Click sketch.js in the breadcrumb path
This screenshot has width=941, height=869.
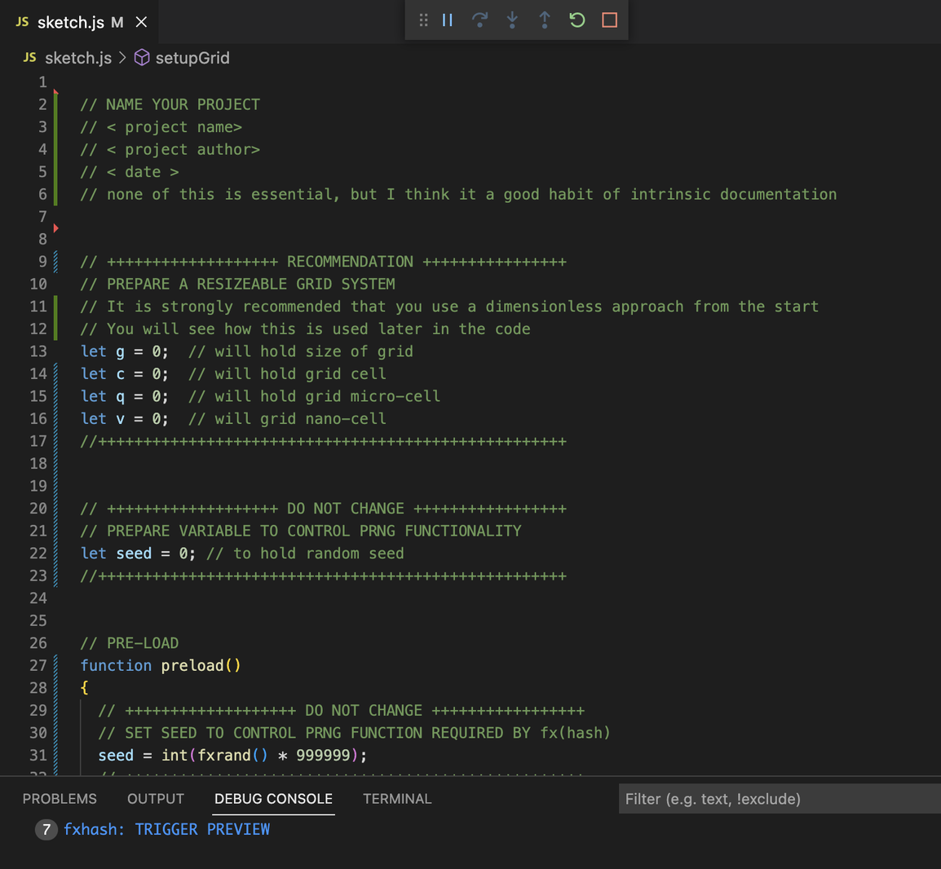pyautogui.click(x=78, y=58)
